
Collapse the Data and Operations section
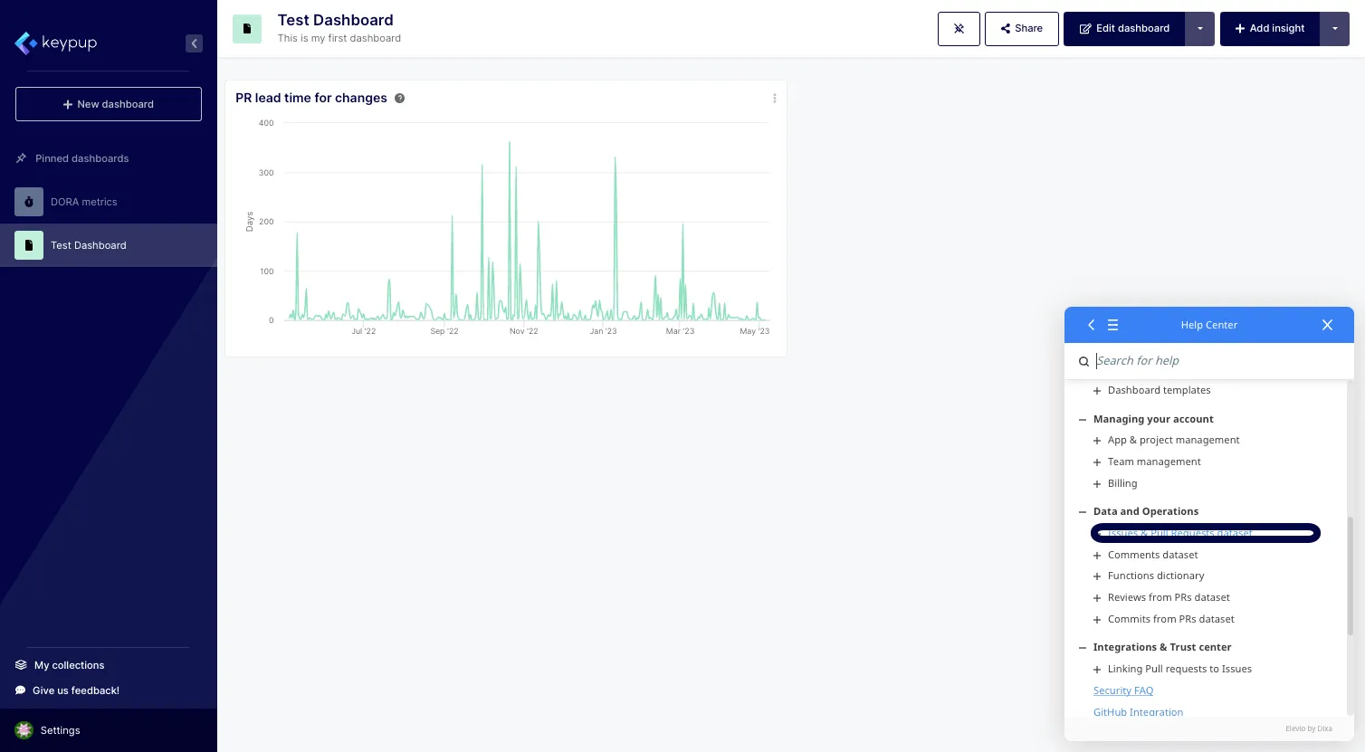click(1083, 511)
